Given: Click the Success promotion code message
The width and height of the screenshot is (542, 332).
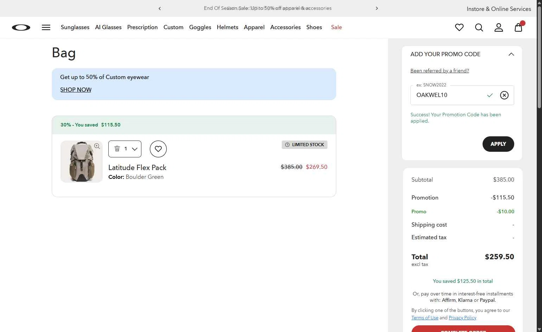Looking at the screenshot, I should point(456,118).
